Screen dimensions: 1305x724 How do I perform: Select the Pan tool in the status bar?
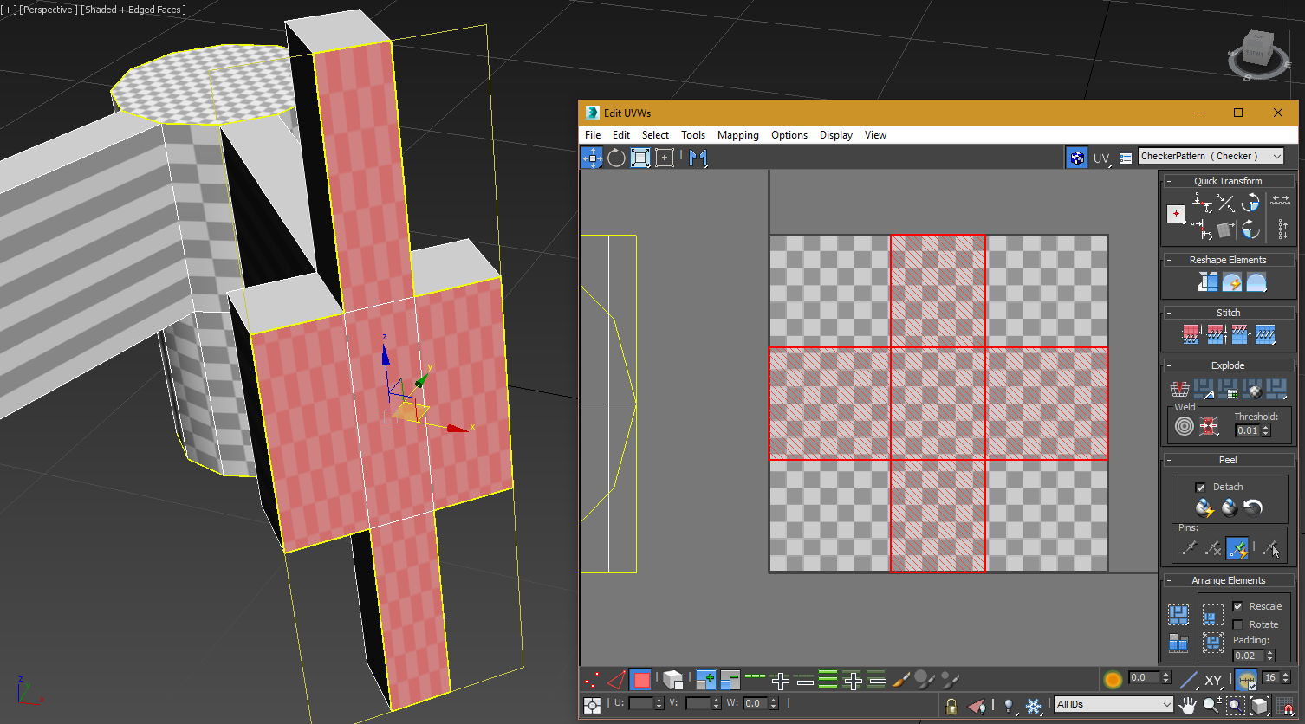pyautogui.click(x=1187, y=706)
